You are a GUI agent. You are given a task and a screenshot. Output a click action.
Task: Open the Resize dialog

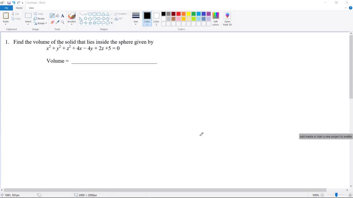pos(39,19)
